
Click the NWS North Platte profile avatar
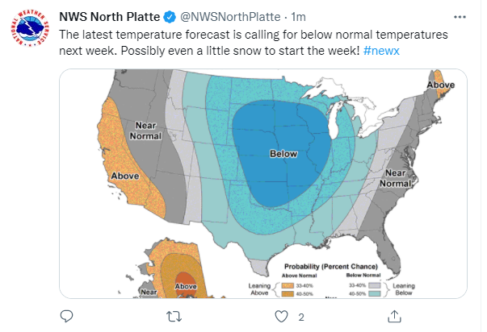(x=31, y=31)
